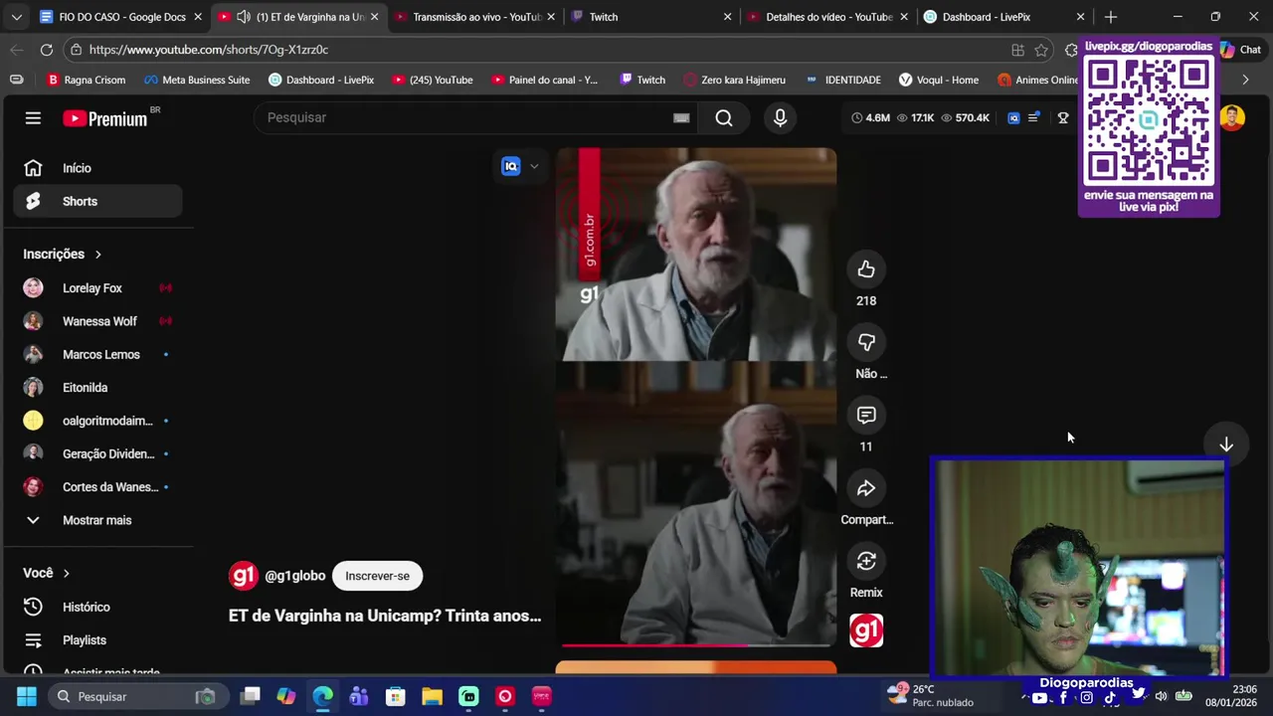The image size is (1273, 716).
Task: Open Histórico in sidebar
Action: click(x=97, y=608)
